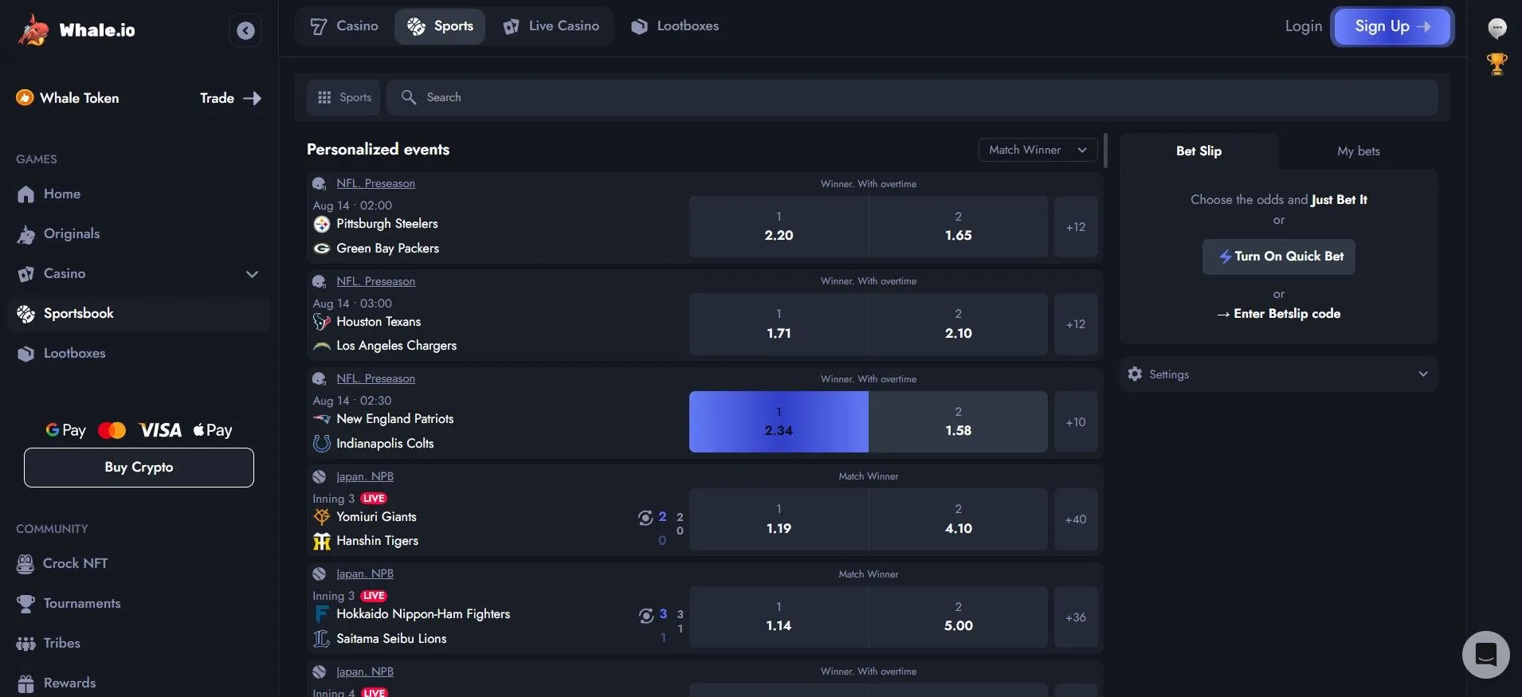
Task: Click New England Patriots team name
Action: (394, 419)
